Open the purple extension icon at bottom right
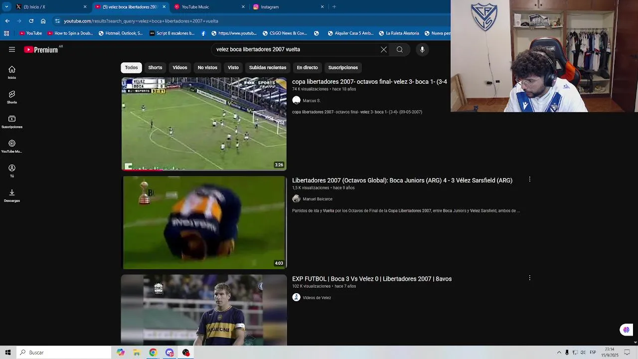This screenshot has height=359, width=638. coord(626,330)
